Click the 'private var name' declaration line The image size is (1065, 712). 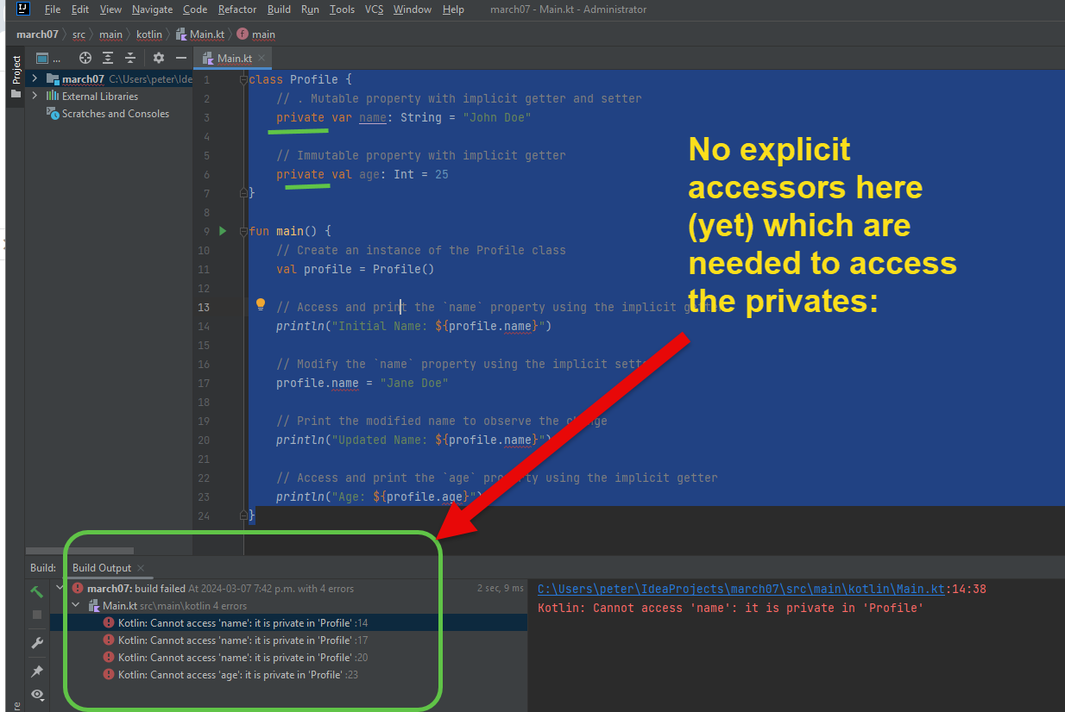404,117
